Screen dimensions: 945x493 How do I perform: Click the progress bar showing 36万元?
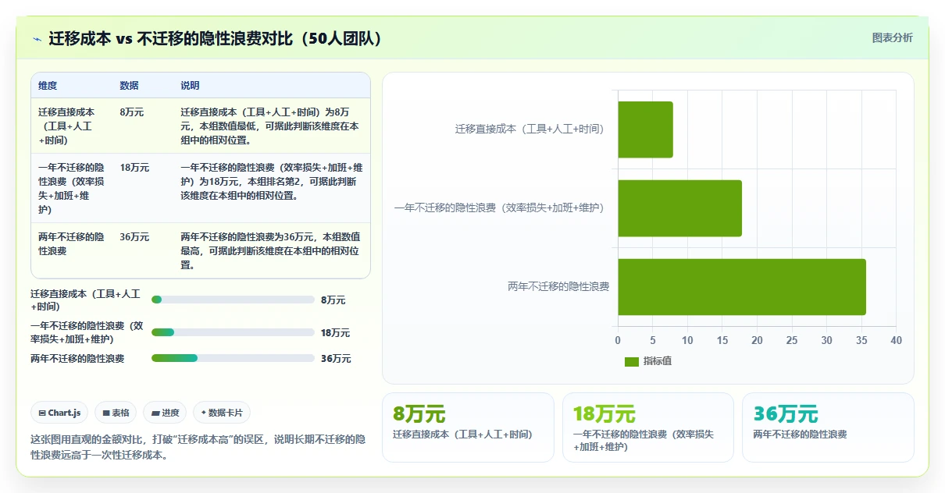coord(233,358)
